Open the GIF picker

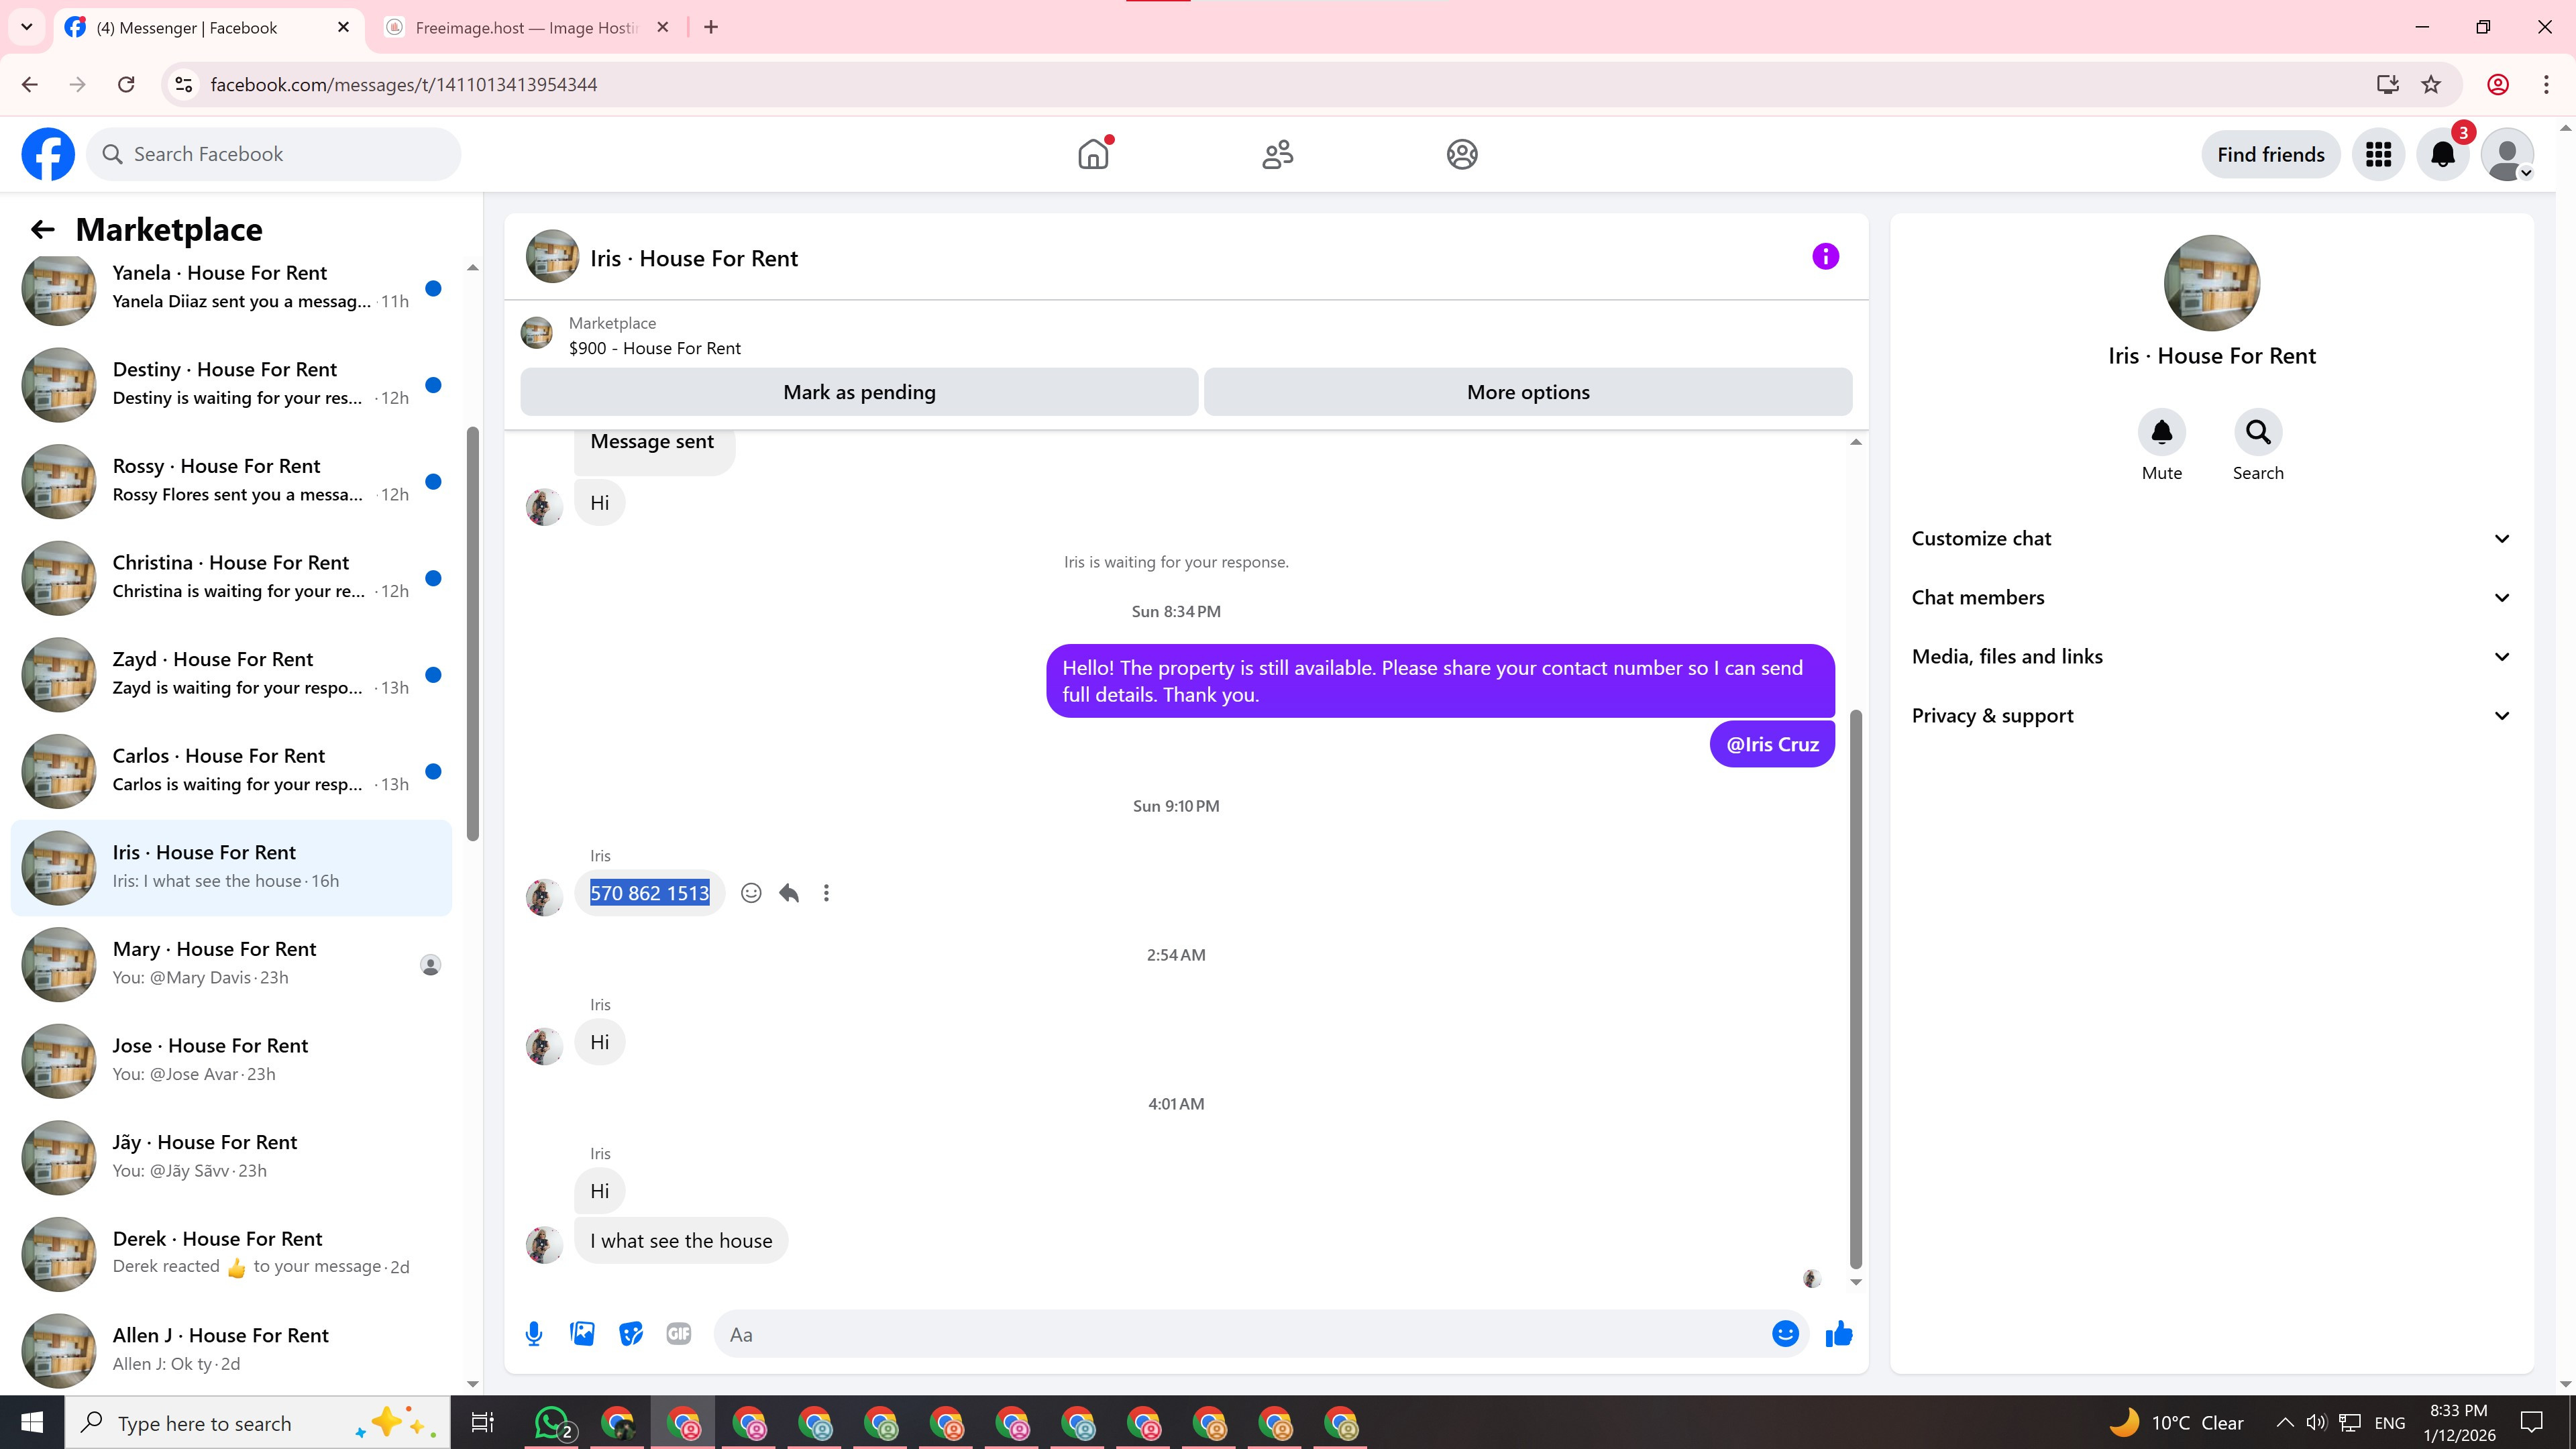[x=679, y=1334]
